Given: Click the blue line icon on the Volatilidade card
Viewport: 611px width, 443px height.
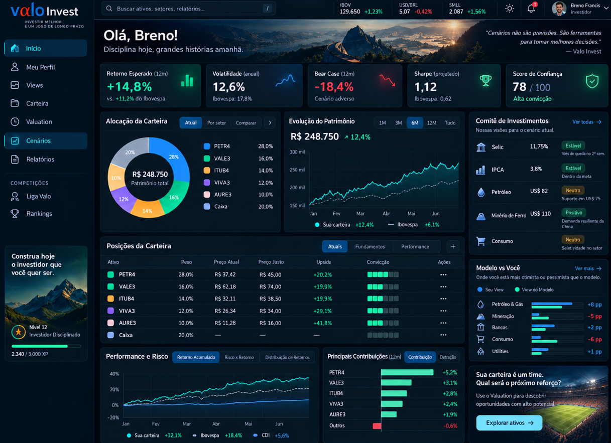Looking at the screenshot, I should (285, 81).
